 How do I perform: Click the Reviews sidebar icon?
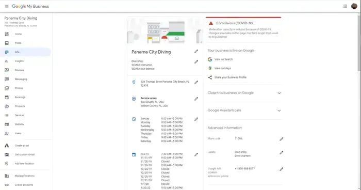click(7, 70)
